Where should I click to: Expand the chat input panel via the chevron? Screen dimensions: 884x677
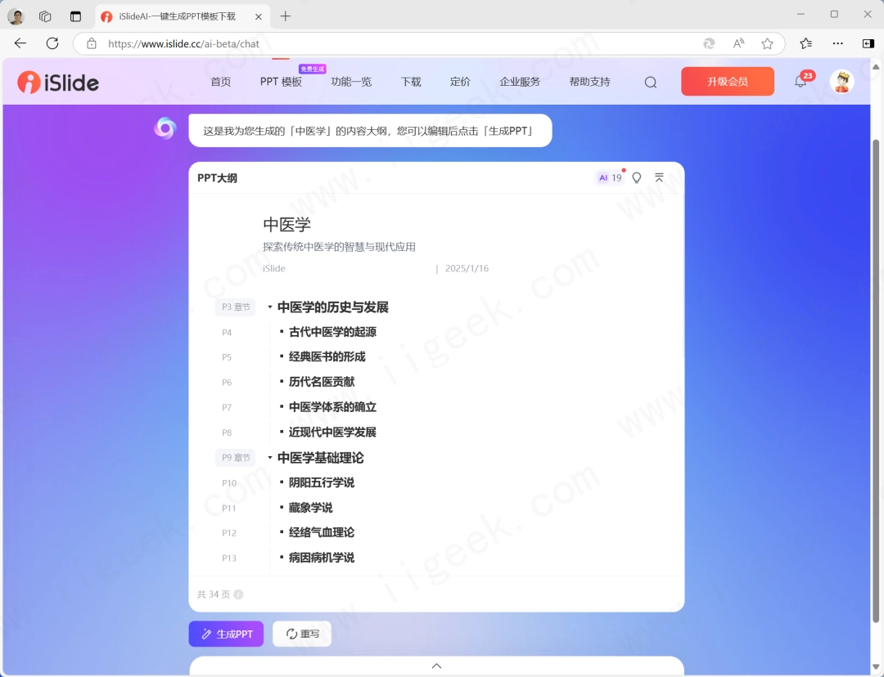click(x=436, y=665)
